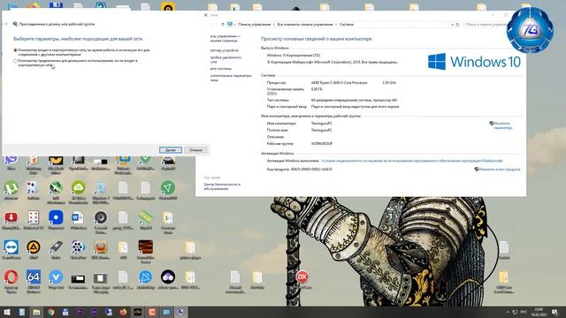The height and width of the screenshot is (318, 566).
Task: Click Все элементы панели управления breadcrumb
Action: point(305,25)
